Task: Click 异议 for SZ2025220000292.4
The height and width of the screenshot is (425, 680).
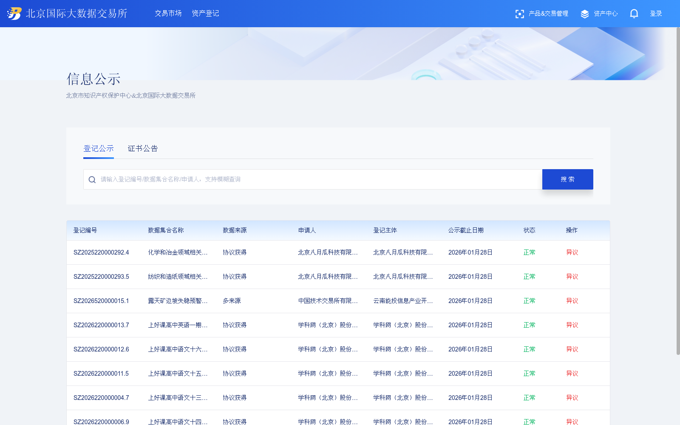Action: click(572, 252)
